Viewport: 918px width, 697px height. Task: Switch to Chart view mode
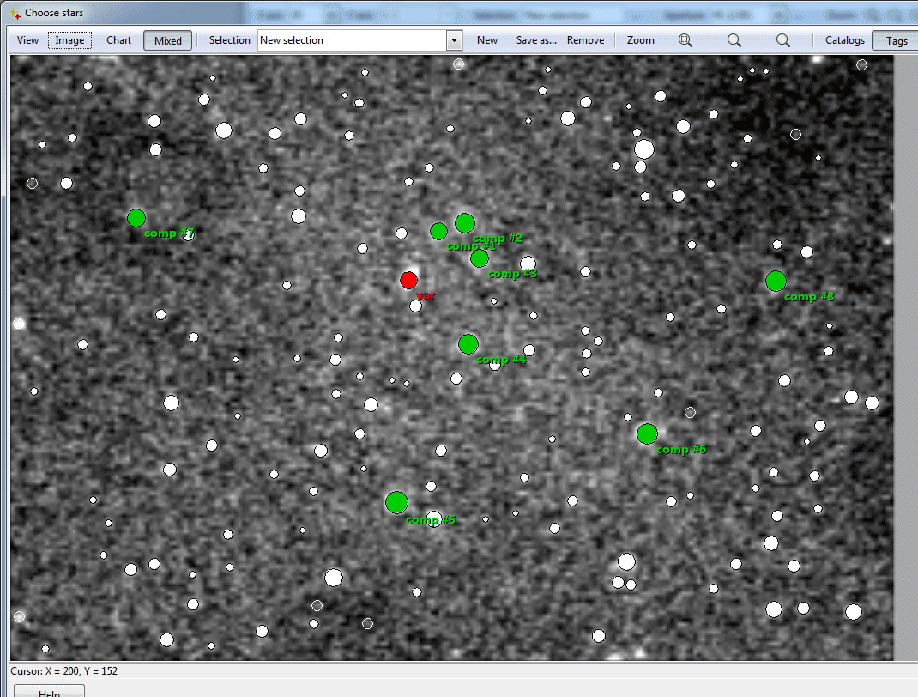pos(119,40)
